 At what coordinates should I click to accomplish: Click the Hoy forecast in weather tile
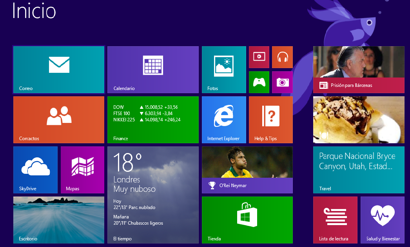coord(134,204)
